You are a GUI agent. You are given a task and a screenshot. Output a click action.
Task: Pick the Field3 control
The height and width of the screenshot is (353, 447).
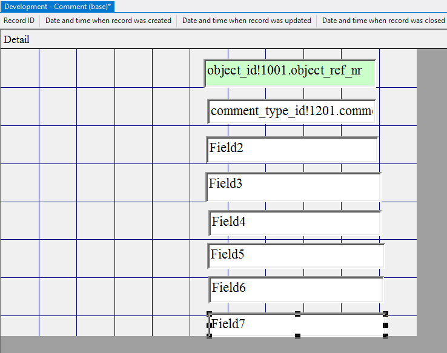293,186
